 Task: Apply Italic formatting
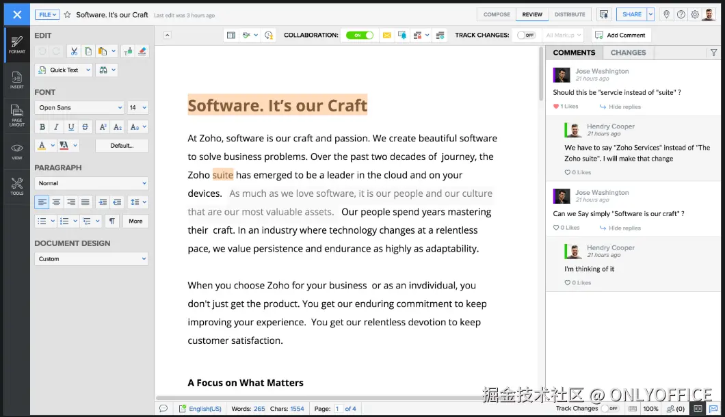(56, 126)
